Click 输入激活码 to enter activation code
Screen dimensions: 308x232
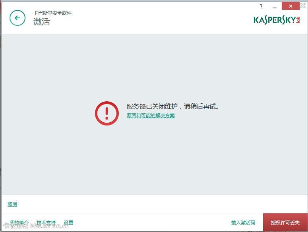[x=243, y=223]
